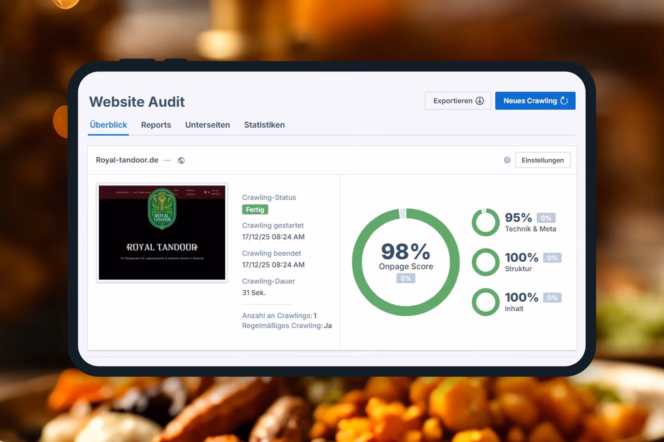Image resolution: width=664 pixels, height=442 pixels.
Task: Click the 0% badge under Onpage Score
Action: click(x=405, y=278)
